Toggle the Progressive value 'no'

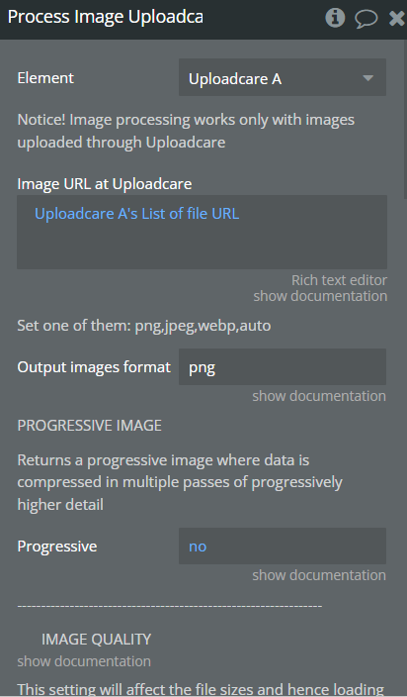(198, 547)
